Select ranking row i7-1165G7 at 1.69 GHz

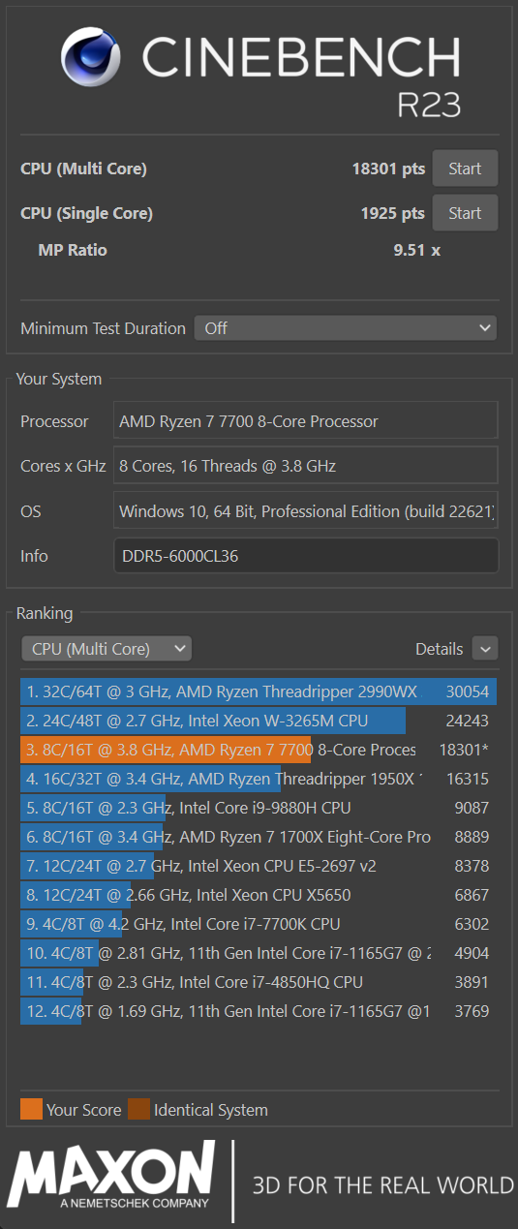coord(259,1011)
